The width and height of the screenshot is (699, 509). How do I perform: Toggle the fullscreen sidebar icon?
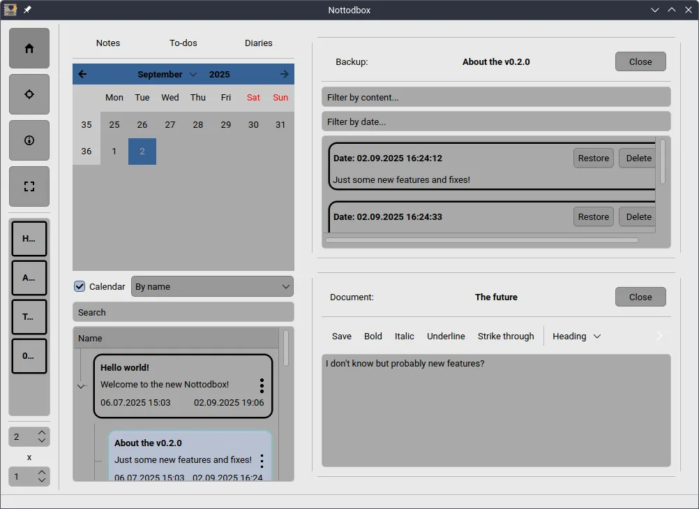[29, 186]
